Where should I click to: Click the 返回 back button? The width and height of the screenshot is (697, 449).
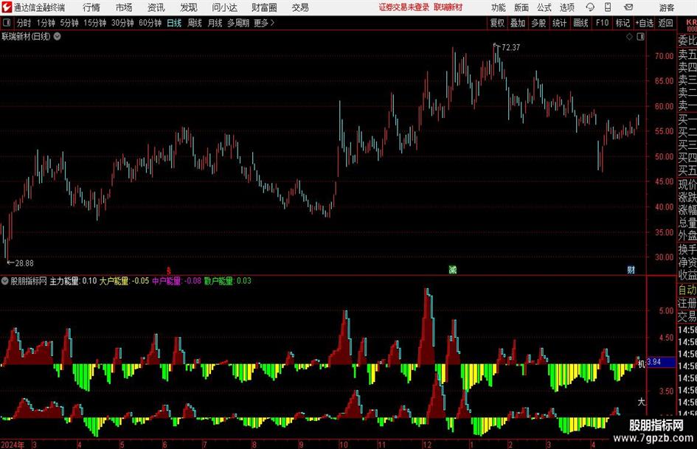[665, 23]
